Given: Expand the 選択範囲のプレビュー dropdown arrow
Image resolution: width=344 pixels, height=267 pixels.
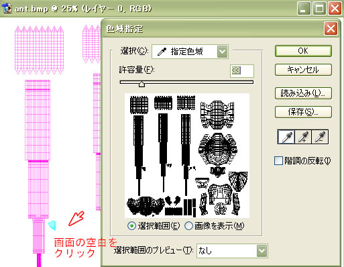Looking at the screenshot, I should point(262,251).
